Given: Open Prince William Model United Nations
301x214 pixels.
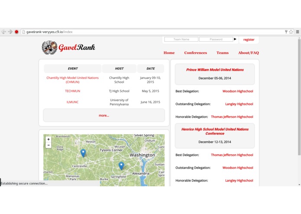Looking at the screenshot, I should tap(215, 70).
